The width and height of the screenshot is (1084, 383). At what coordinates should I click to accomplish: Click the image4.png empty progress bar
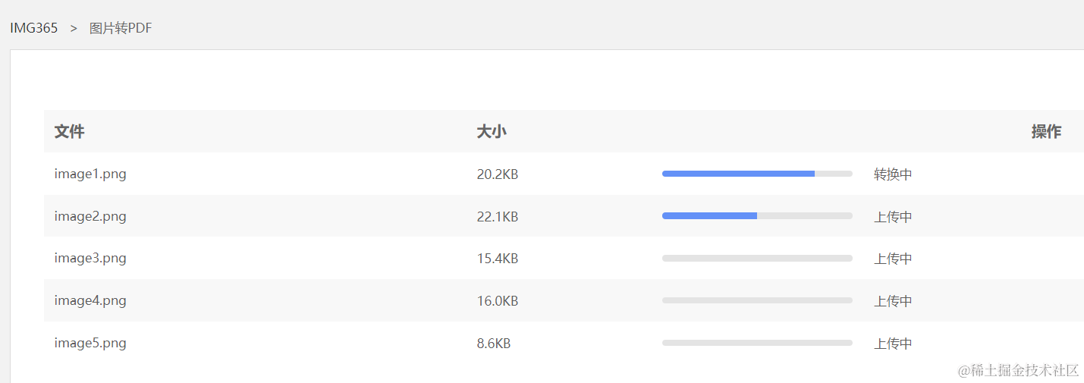[x=757, y=300]
